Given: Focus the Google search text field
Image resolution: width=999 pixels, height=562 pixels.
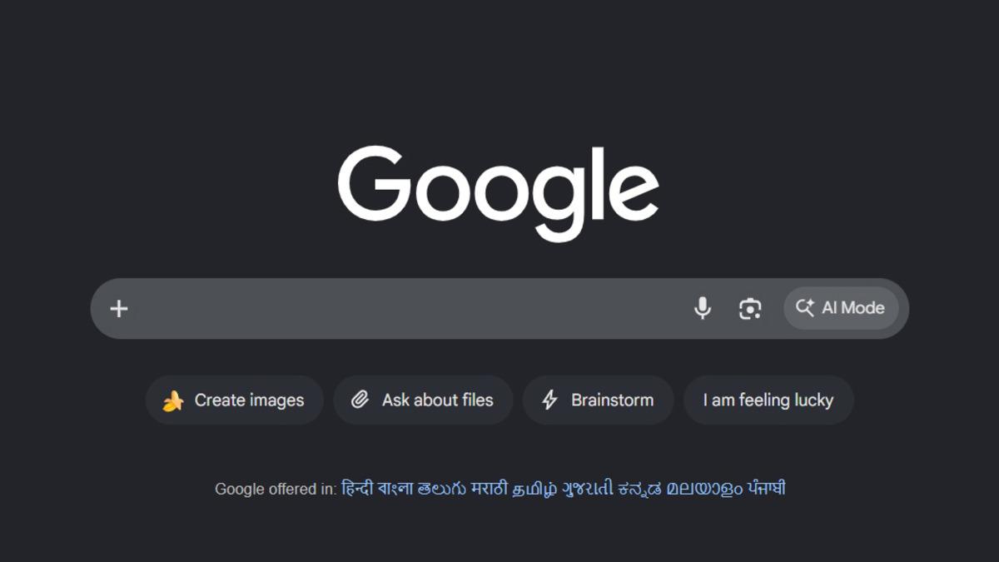Looking at the screenshot, I should pyautogui.click(x=408, y=309).
